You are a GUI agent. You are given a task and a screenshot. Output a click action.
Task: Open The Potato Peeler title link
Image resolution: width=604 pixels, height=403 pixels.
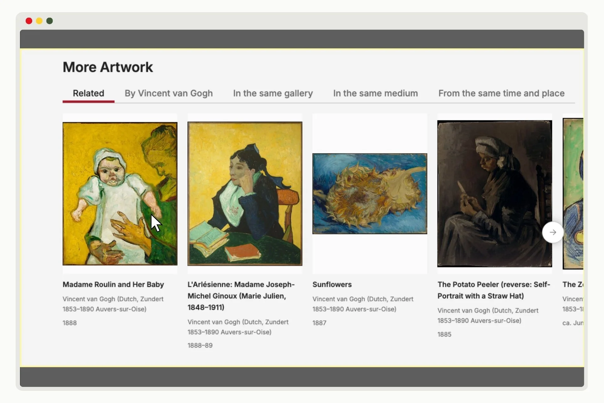point(494,290)
